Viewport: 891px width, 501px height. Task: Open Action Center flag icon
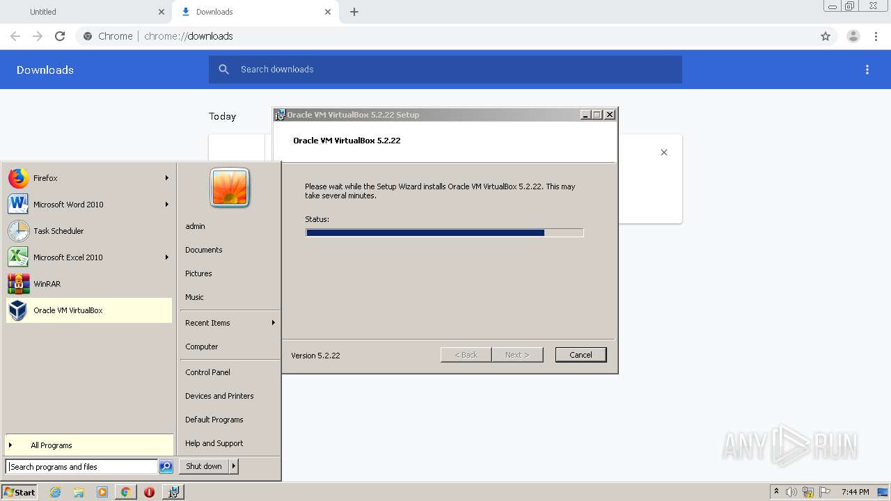click(x=825, y=492)
